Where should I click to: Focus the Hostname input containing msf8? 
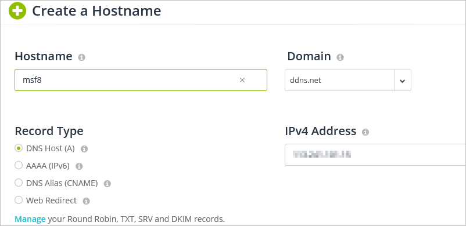coord(141,80)
